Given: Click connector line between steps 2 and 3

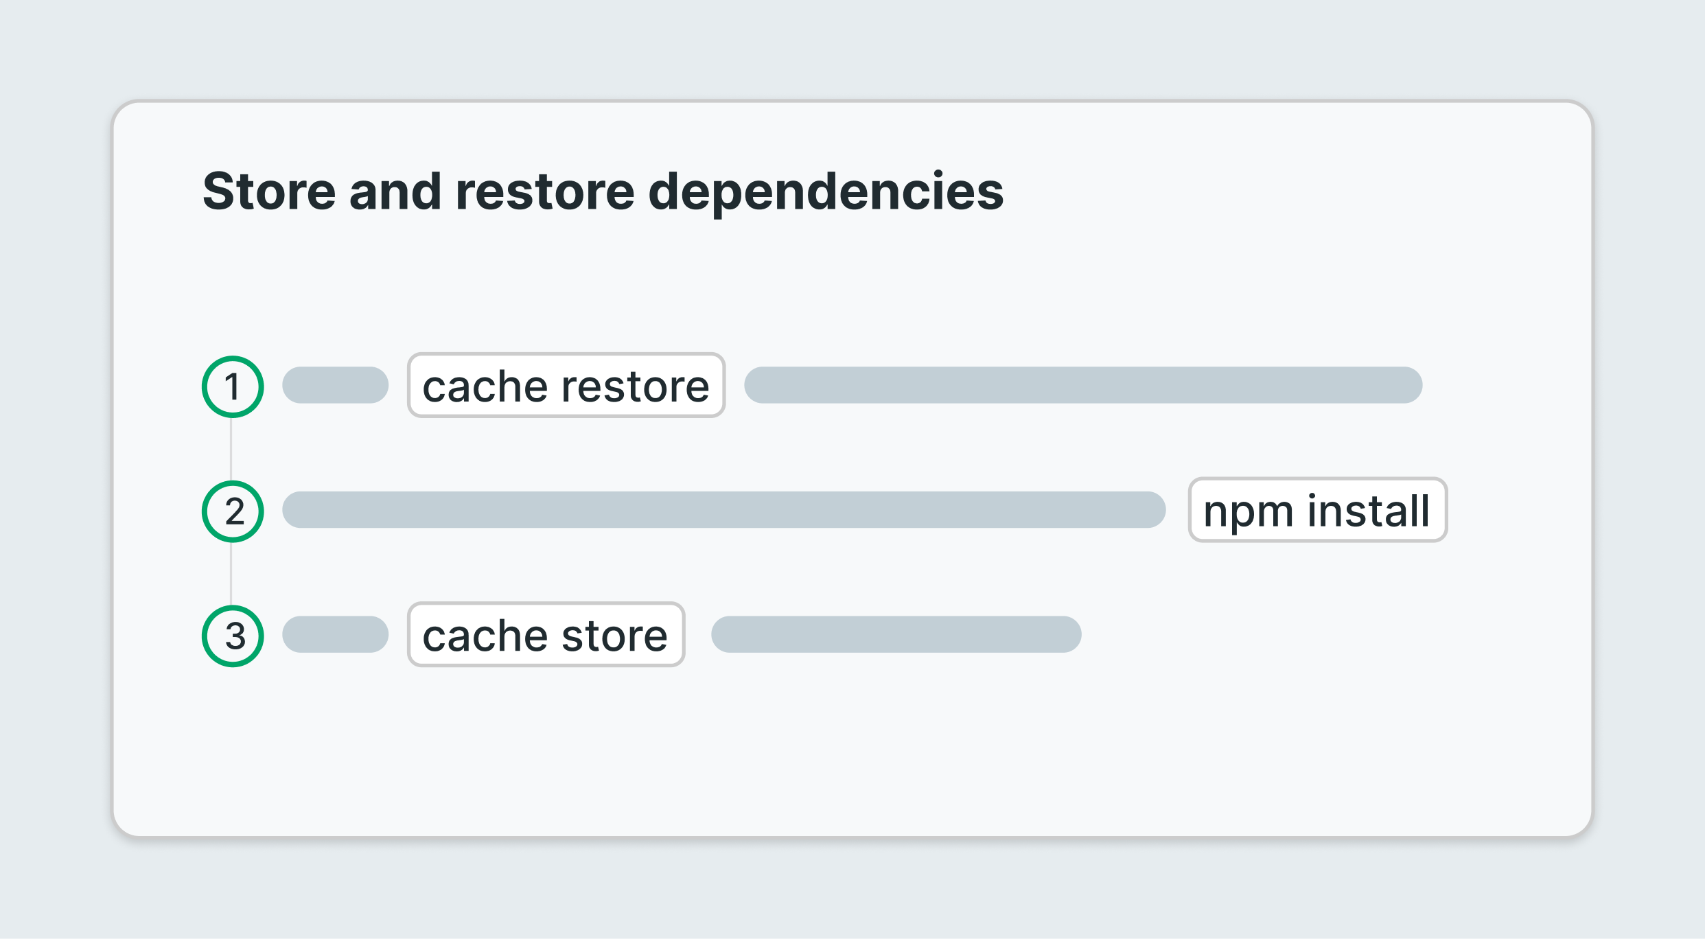Looking at the screenshot, I should [x=231, y=574].
